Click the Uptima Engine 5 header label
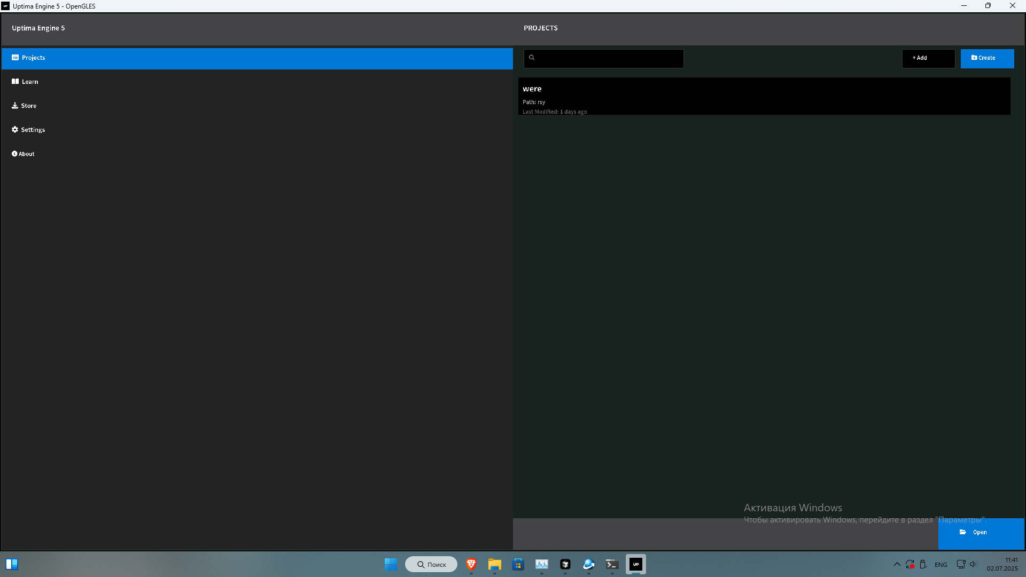This screenshot has width=1026, height=577. coord(38,28)
